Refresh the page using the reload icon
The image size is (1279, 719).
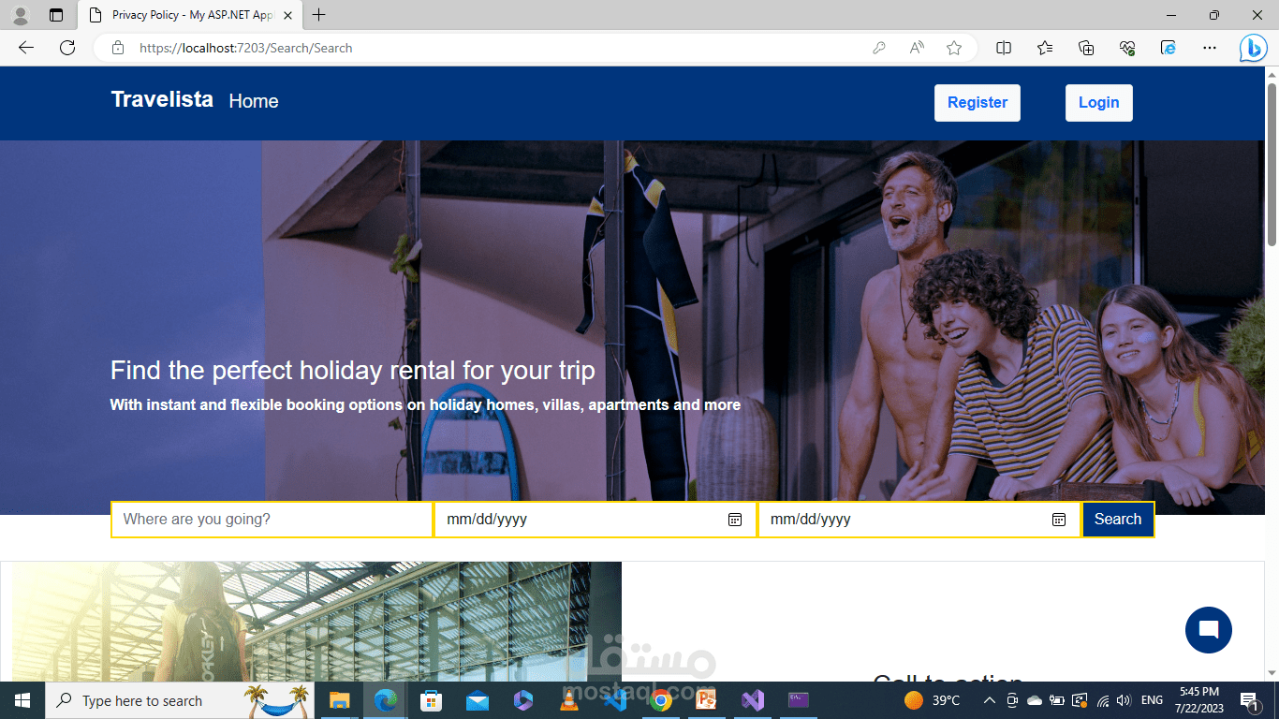(67, 48)
